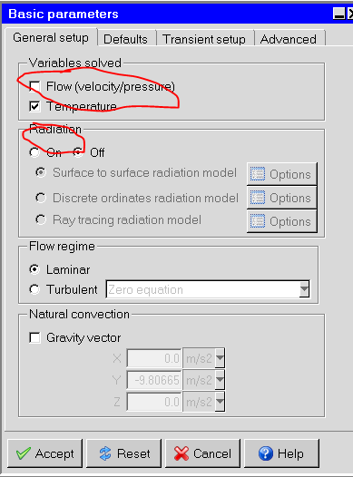Image resolution: width=353 pixels, height=477 pixels.
Task: Open the Y gravity unit dropdown
Action: pos(220,380)
